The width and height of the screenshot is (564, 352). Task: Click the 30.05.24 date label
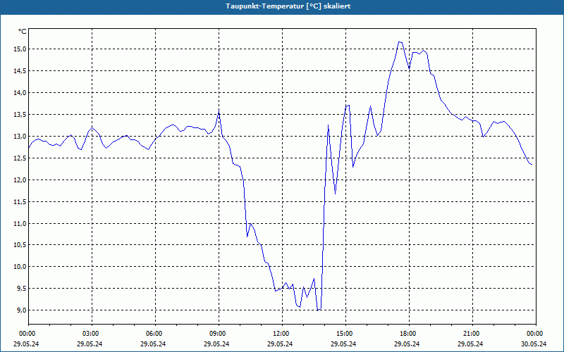[534, 344]
